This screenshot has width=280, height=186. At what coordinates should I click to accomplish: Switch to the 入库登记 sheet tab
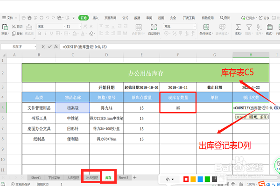[73, 178]
